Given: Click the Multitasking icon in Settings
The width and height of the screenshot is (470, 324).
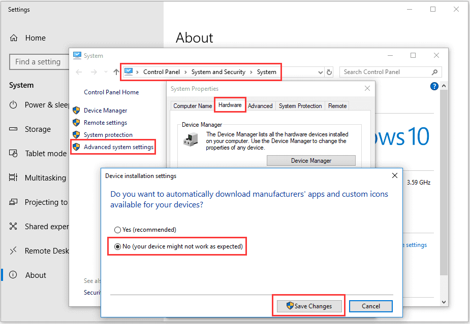Looking at the screenshot, I should click(12, 177).
